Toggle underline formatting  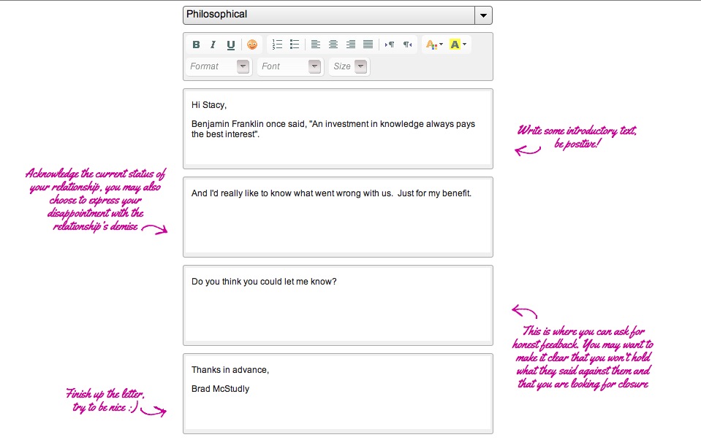click(231, 45)
